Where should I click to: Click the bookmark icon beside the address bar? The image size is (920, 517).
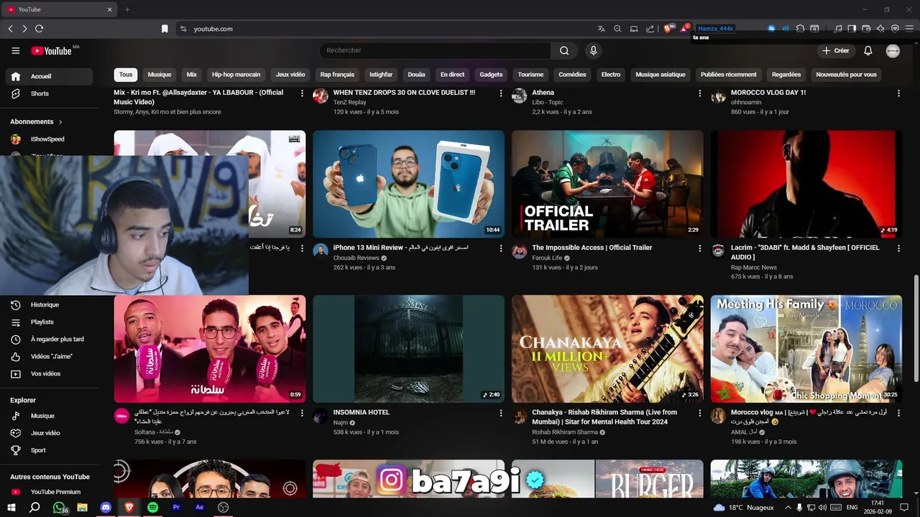point(165,29)
